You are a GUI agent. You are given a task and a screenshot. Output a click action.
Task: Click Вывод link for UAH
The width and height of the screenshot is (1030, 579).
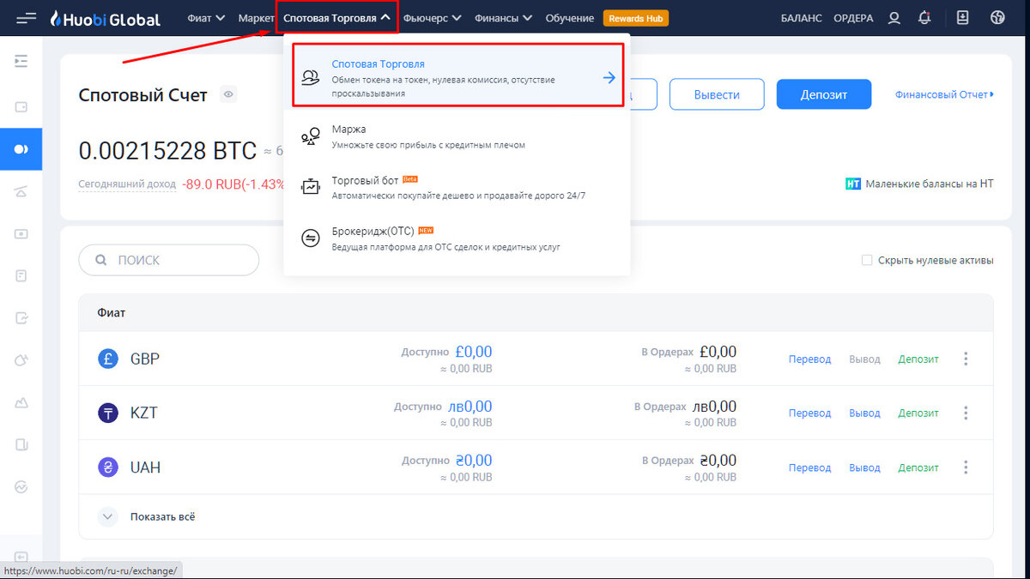864,467
